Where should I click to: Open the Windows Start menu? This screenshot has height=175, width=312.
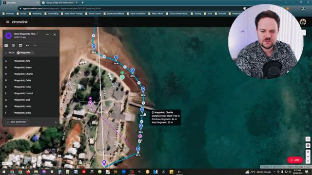[4, 172]
